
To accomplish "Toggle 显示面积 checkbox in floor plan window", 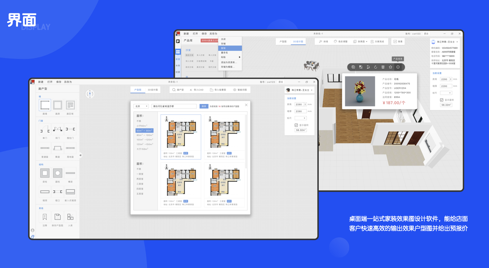I will (296, 125).
